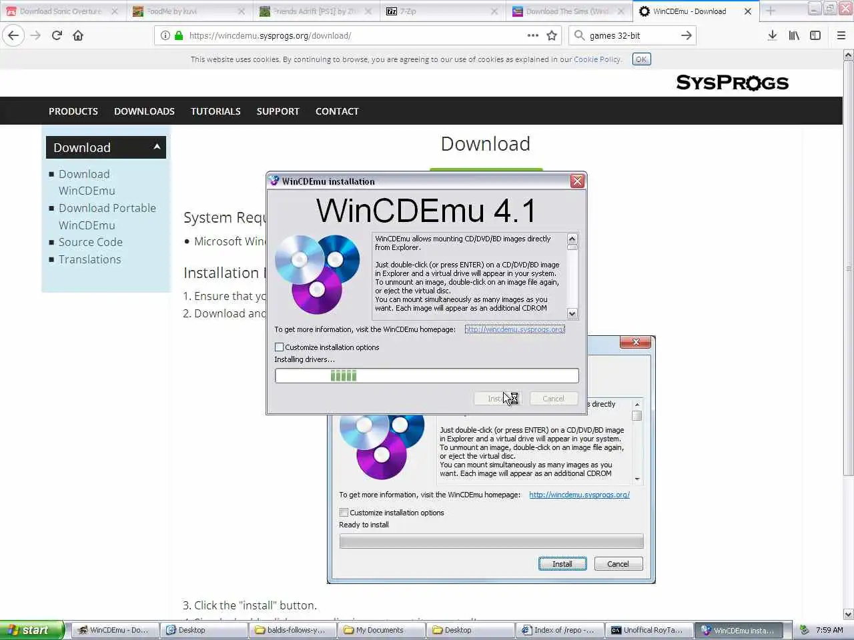Image resolution: width=854 pixels, height=640 pixels.
Task: Collapse the Download sidebar section arrow
Action: 157,147
